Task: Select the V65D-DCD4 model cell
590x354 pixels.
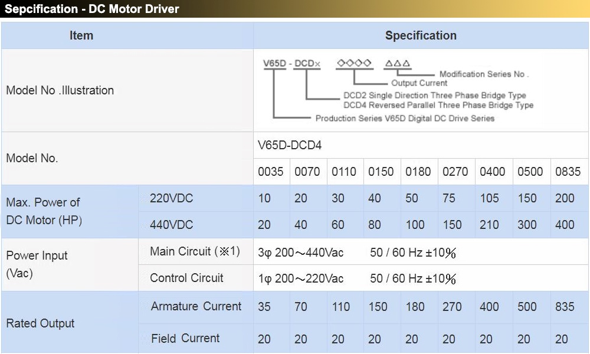Action: (290, 145)
